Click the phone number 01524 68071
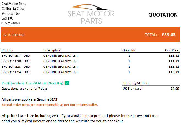183x128 pixels. (11, 23)
